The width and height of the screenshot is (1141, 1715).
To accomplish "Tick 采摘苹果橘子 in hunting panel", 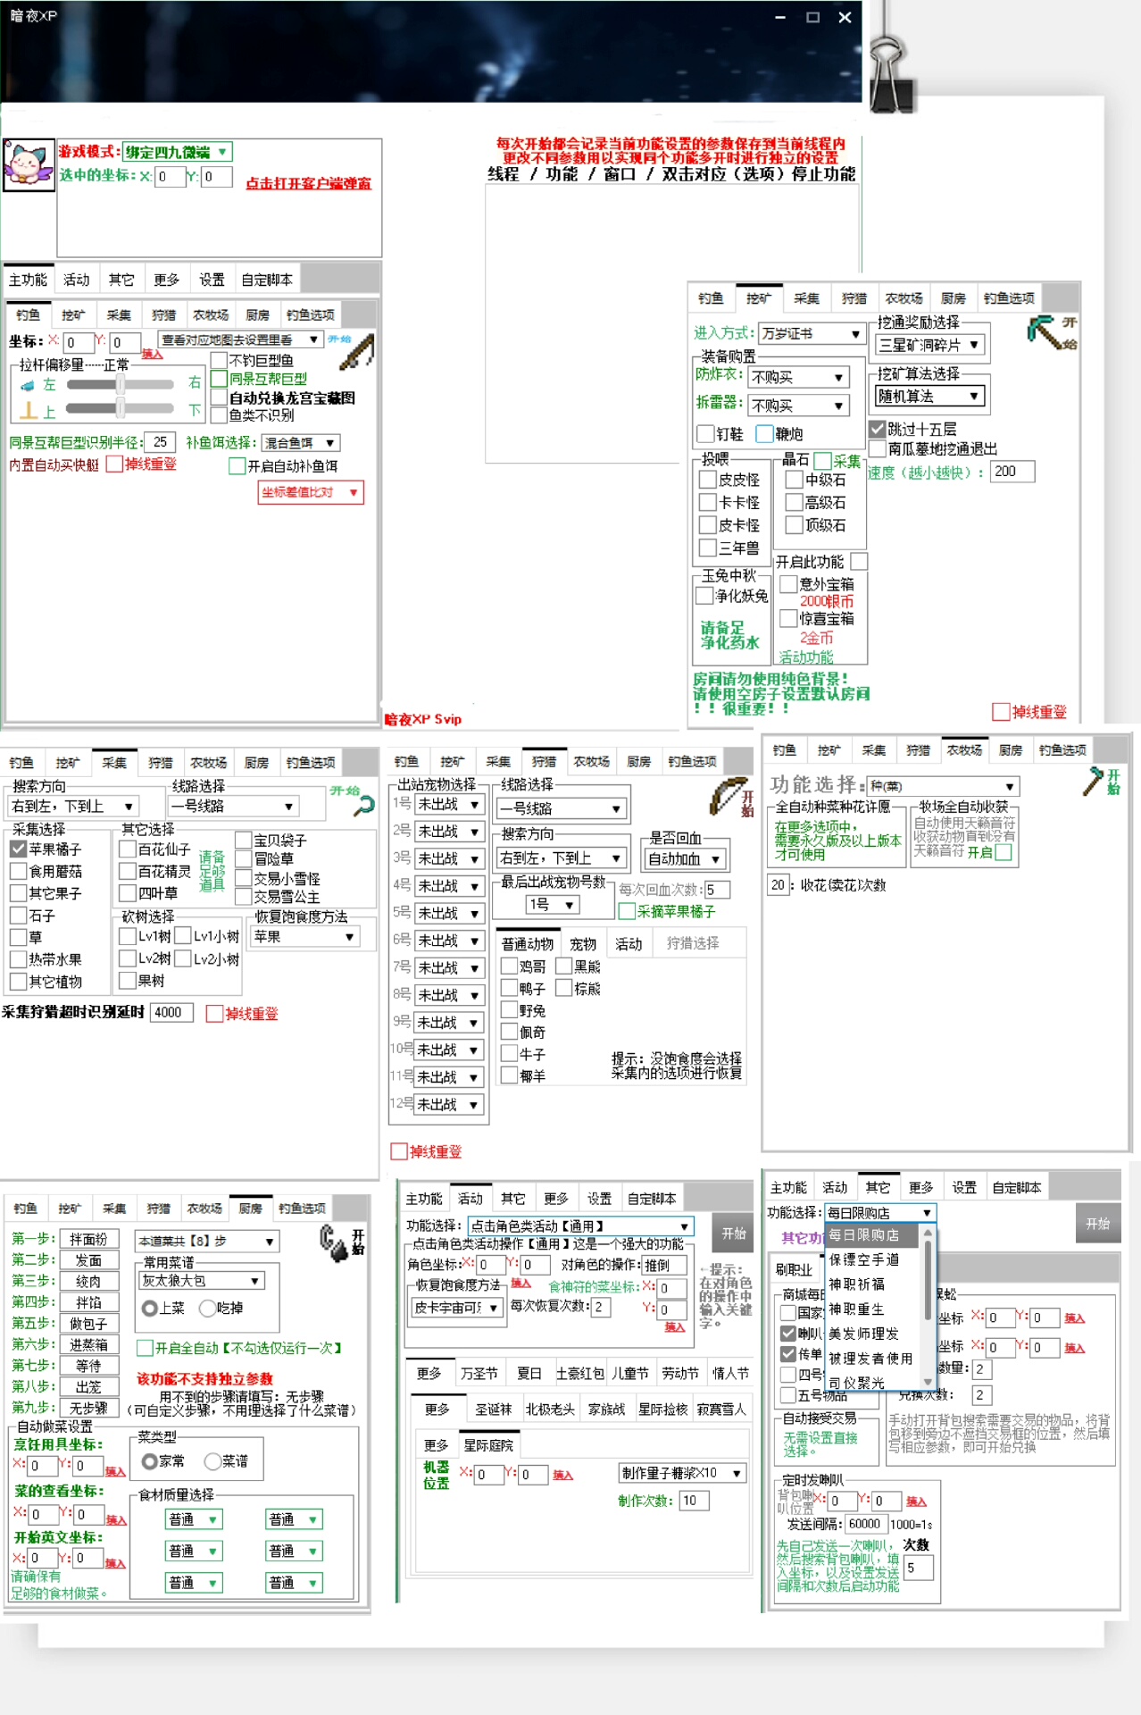I will pos(627,911).
